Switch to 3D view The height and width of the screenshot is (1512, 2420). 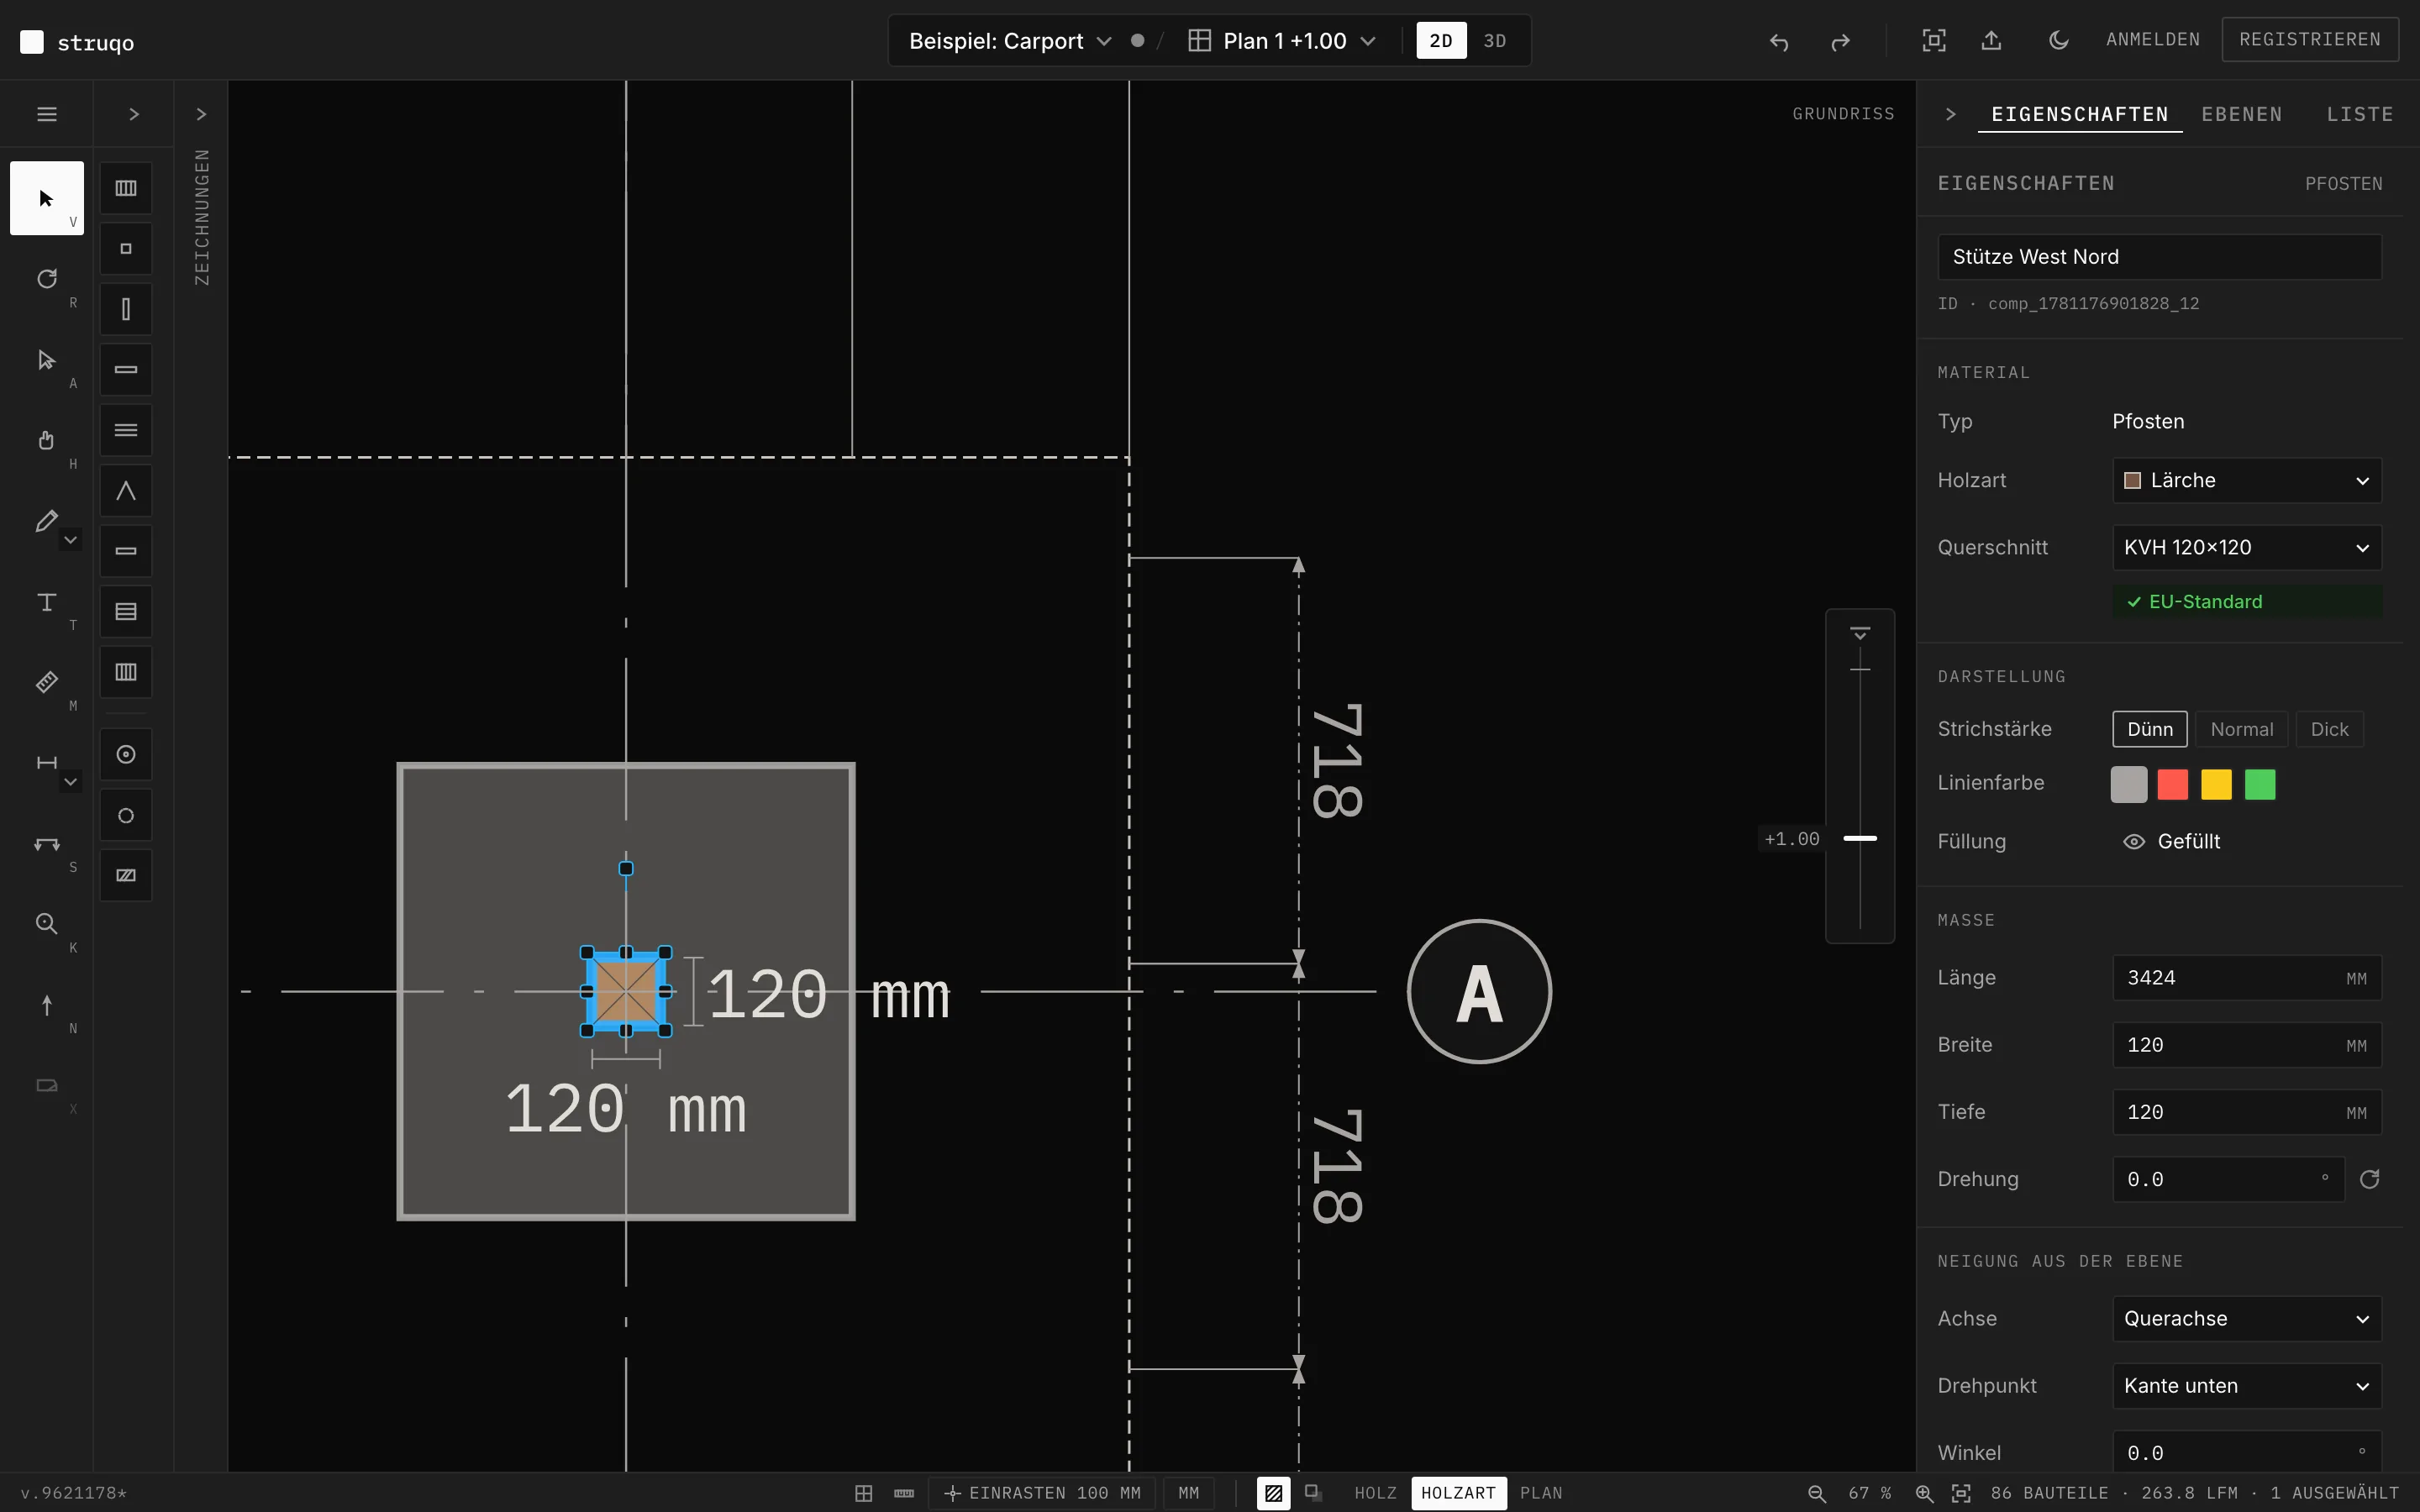(x=1495, y=41)
